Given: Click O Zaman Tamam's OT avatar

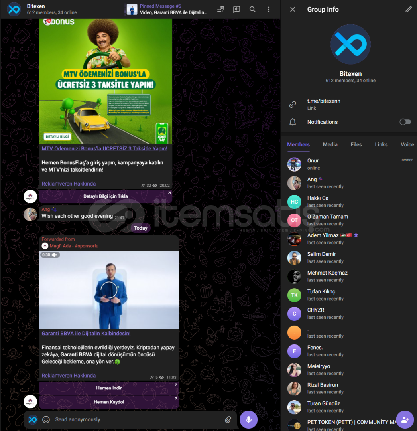Looking at the screenshot, I should [x=294, y=220].
